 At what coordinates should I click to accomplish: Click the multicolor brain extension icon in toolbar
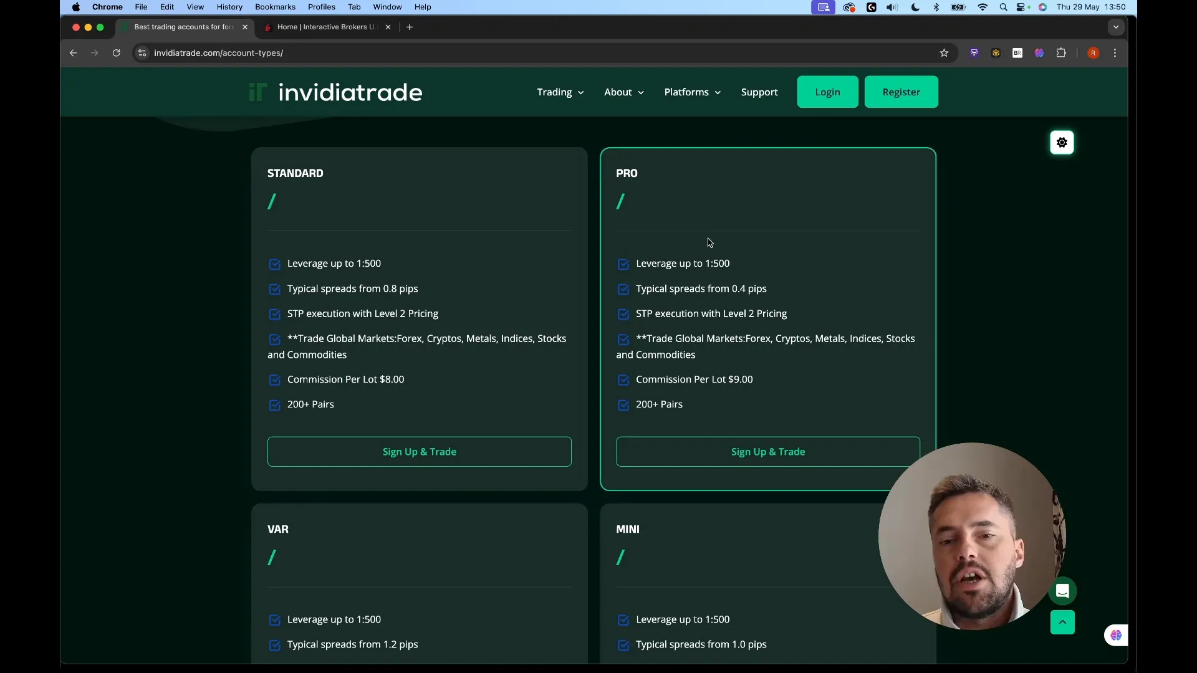[x=1039, y=53]
